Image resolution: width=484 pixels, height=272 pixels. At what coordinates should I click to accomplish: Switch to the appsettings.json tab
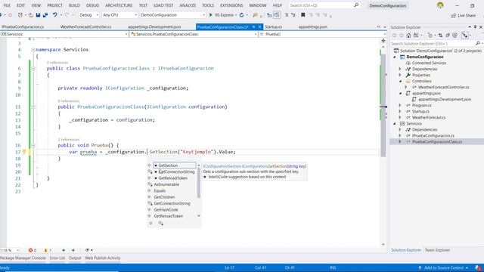coord(312,27)
